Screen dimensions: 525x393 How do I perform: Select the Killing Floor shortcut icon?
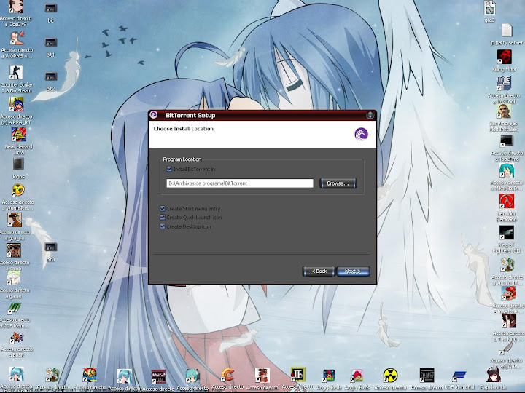point(504,57)
